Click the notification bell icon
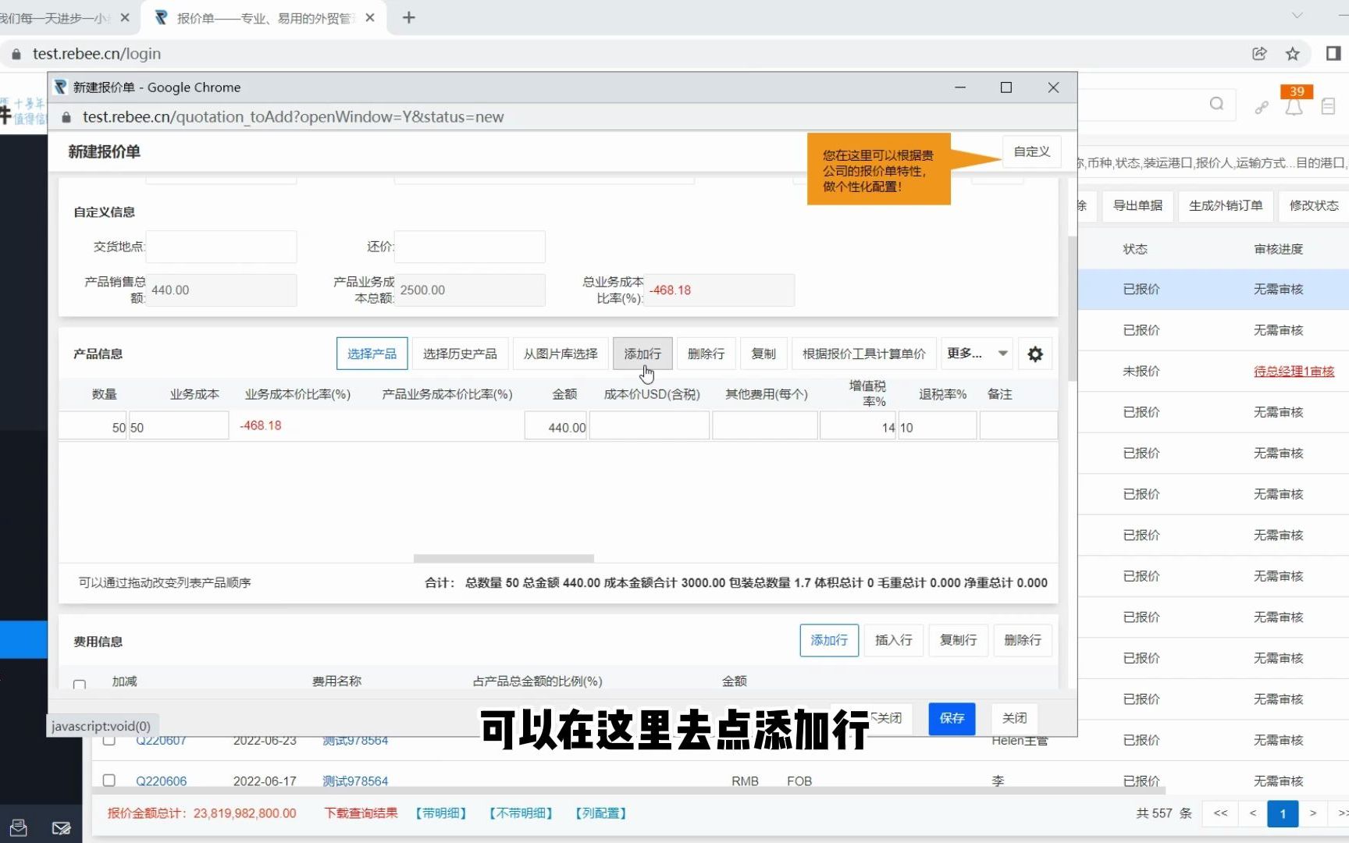Screen dimensions: 1349x843 1294,107
